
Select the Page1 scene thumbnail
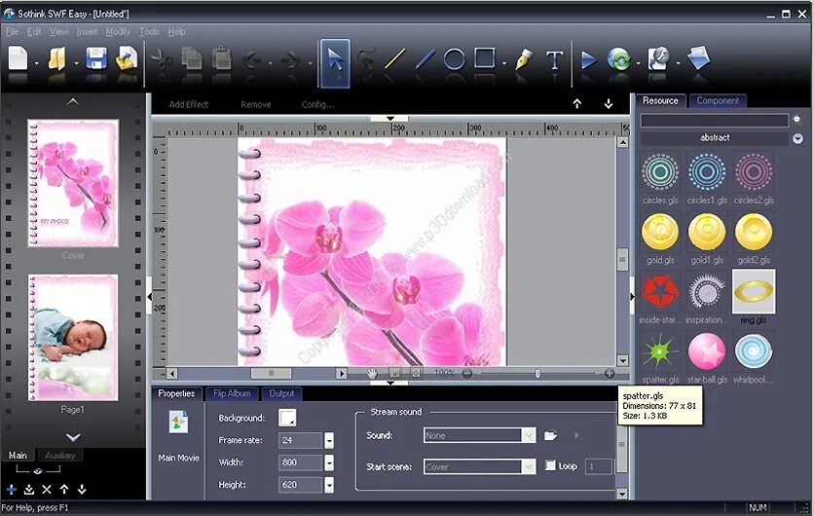click(x=73, y=338)
